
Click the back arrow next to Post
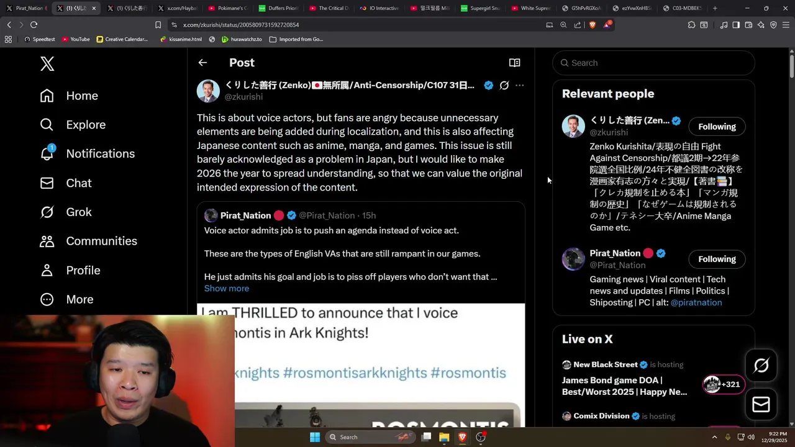(202, 63)
